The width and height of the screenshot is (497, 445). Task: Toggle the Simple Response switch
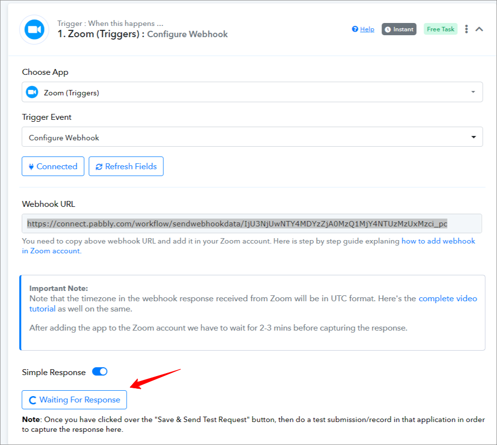coord(100,372)
